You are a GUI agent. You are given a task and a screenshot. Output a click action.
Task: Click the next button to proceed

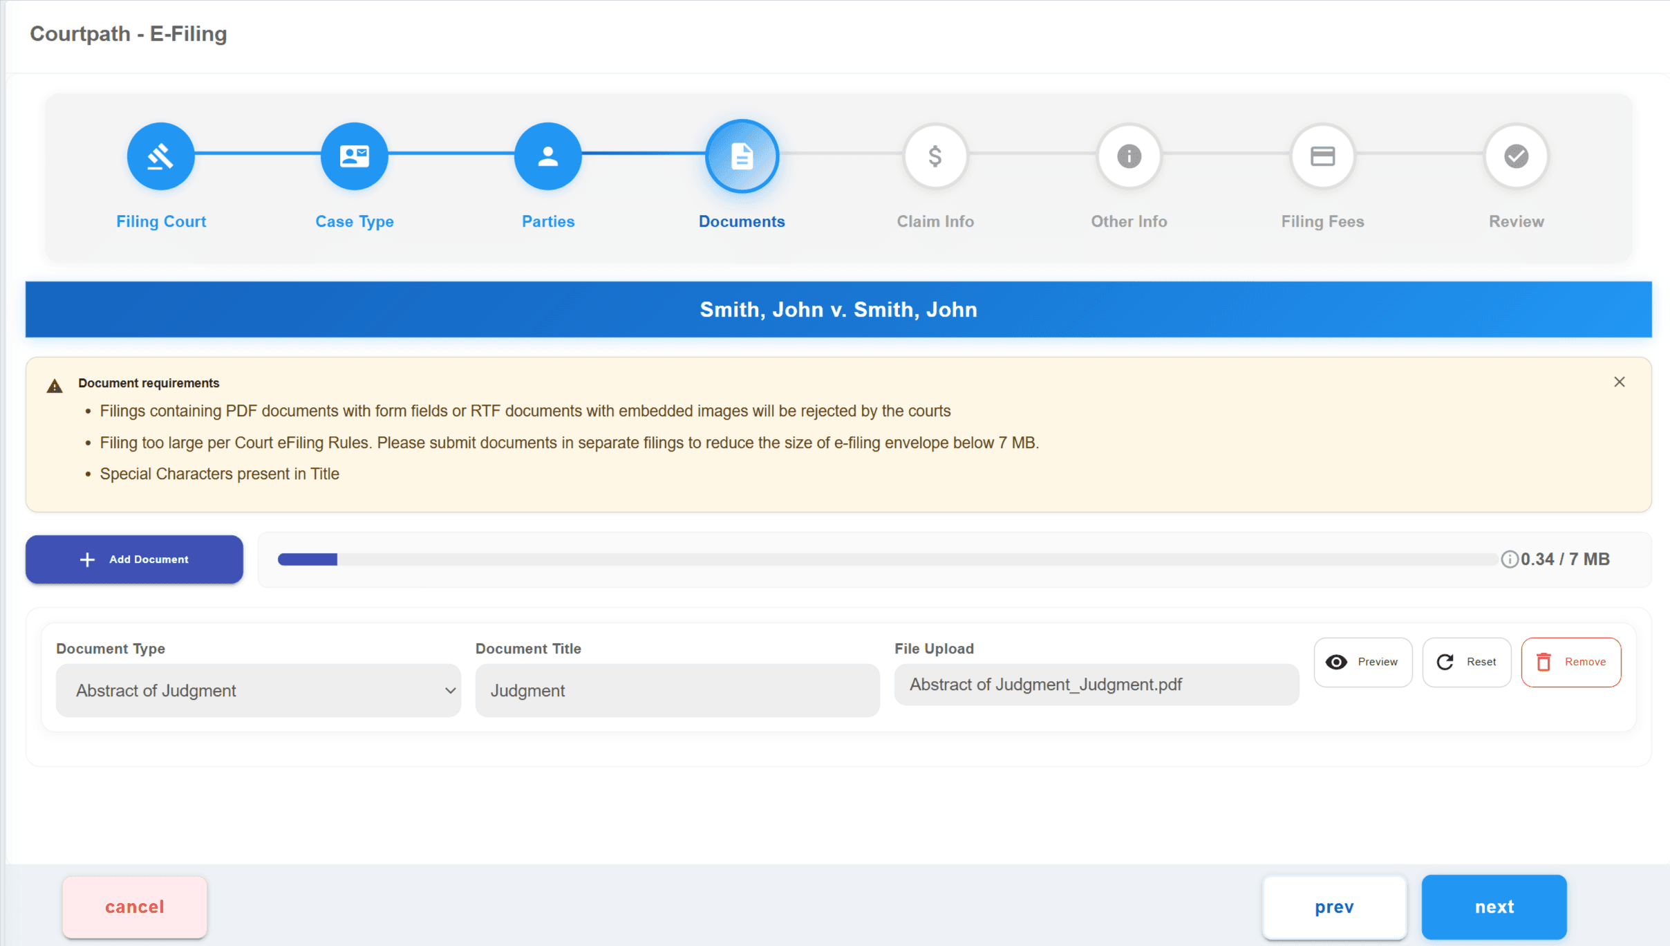point(1493,907)
